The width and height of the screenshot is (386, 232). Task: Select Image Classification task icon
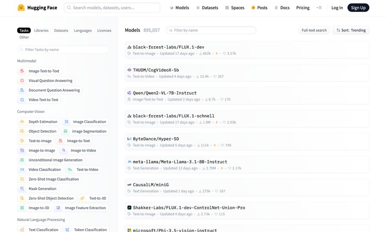click(x=66, y=122)
